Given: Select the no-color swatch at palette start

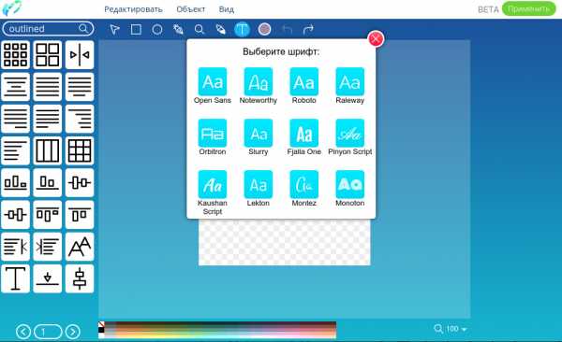Looking at the screenshot, I should pos(101,324).
